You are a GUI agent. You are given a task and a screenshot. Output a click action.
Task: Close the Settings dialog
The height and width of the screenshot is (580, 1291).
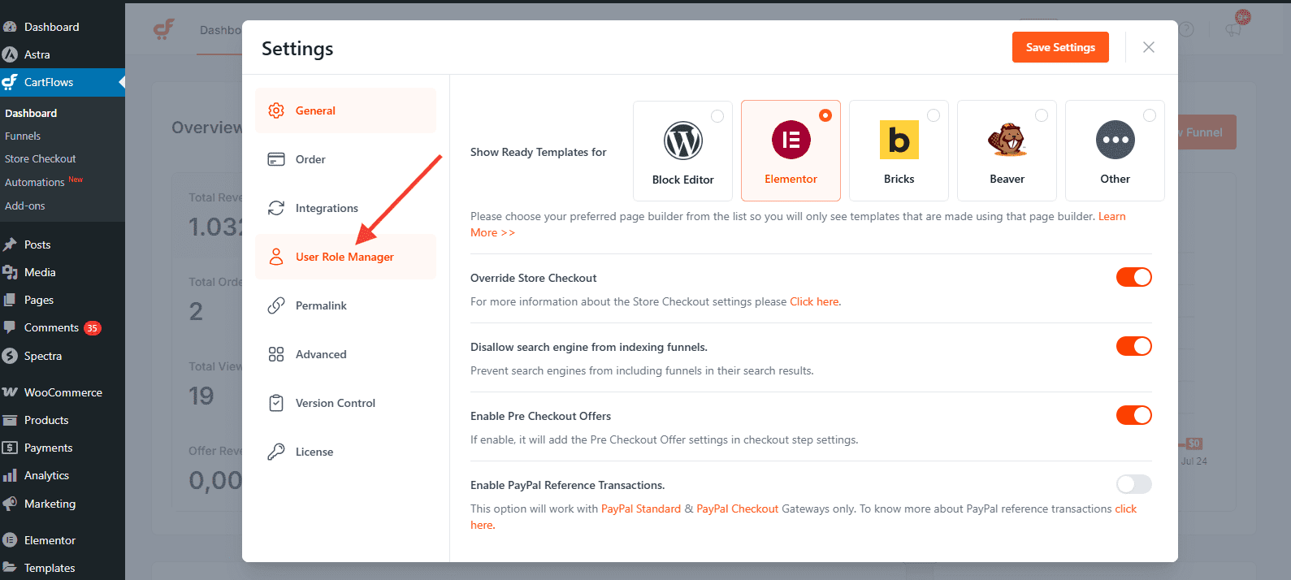1149,47
